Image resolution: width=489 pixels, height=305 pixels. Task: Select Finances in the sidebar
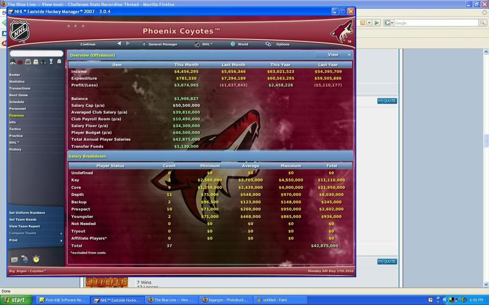pyautogui.click(x=17, y=115)
